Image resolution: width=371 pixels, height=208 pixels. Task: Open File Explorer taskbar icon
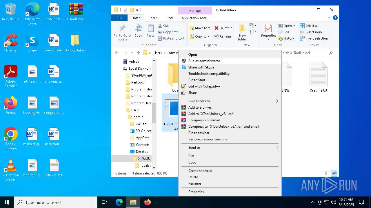[133, 202]
